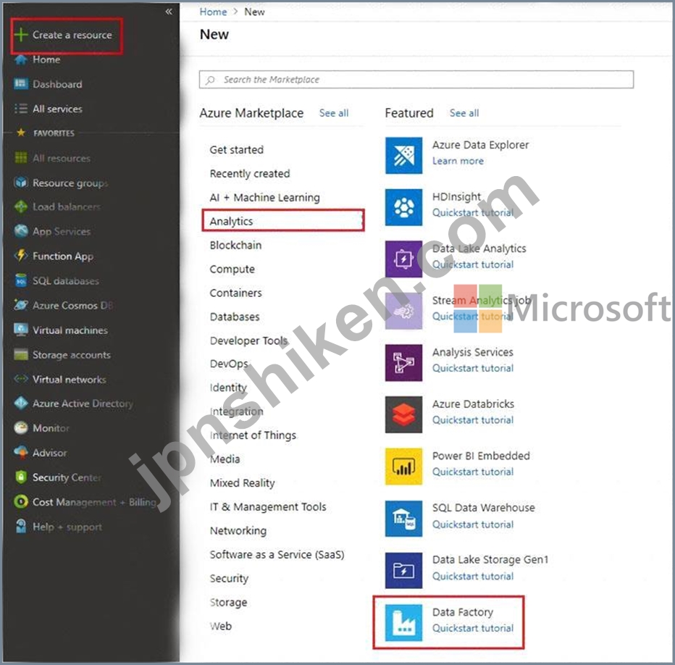Screen dimensions: 675x665
Task: Click the All resources grid icon
Action: (21, 158)
